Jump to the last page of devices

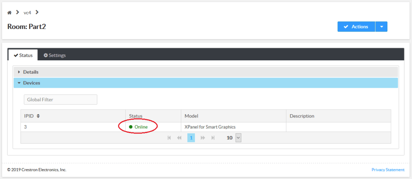(213, 138)
